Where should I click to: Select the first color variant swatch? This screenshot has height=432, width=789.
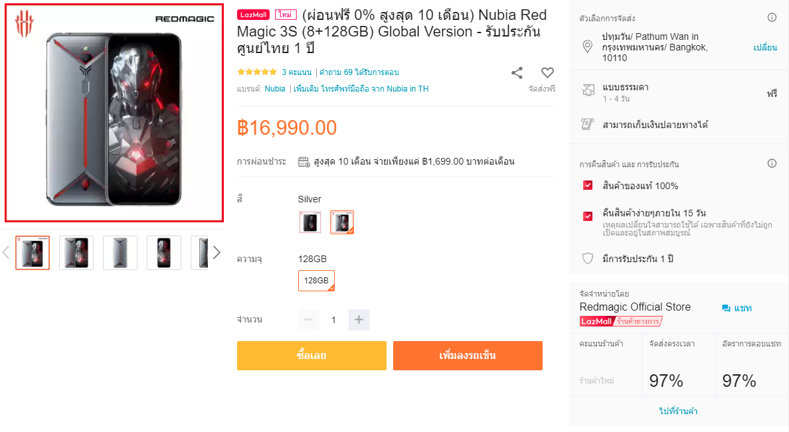tap(310, 222)
